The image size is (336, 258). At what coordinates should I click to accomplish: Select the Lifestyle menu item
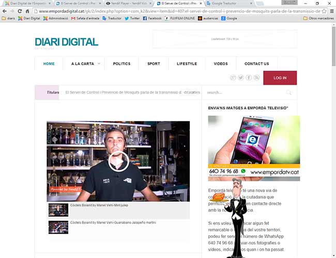[x=187, y=64]
